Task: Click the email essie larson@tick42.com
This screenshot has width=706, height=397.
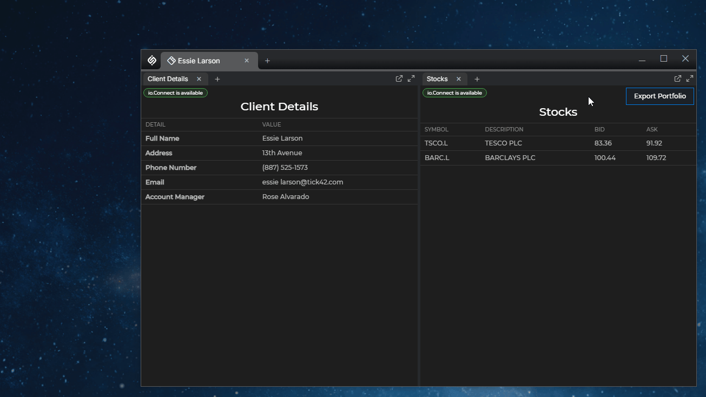Action: 303,182
